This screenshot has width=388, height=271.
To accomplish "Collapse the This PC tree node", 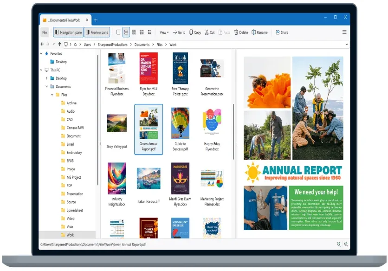I will (x=41, y=70).
